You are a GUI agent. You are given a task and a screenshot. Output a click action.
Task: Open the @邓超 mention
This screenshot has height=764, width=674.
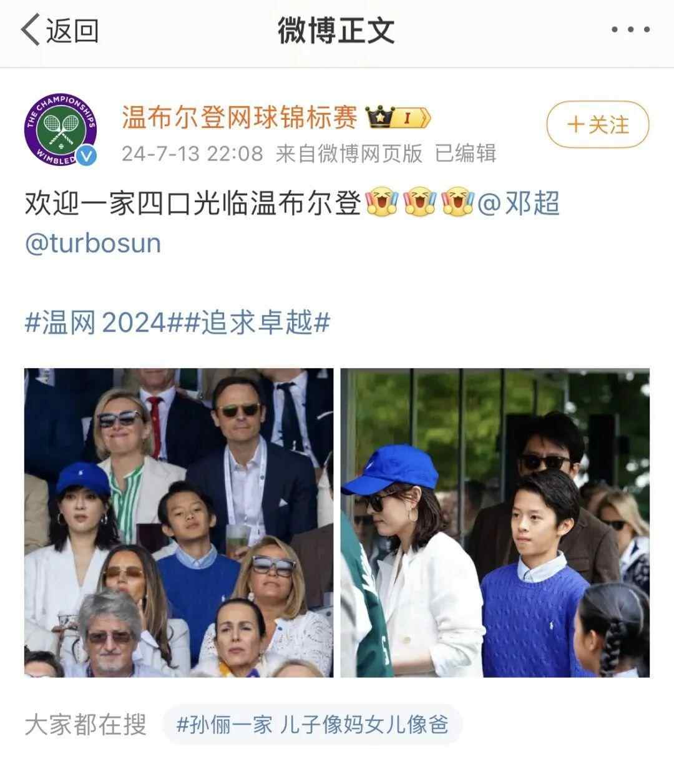pos(519,203)
